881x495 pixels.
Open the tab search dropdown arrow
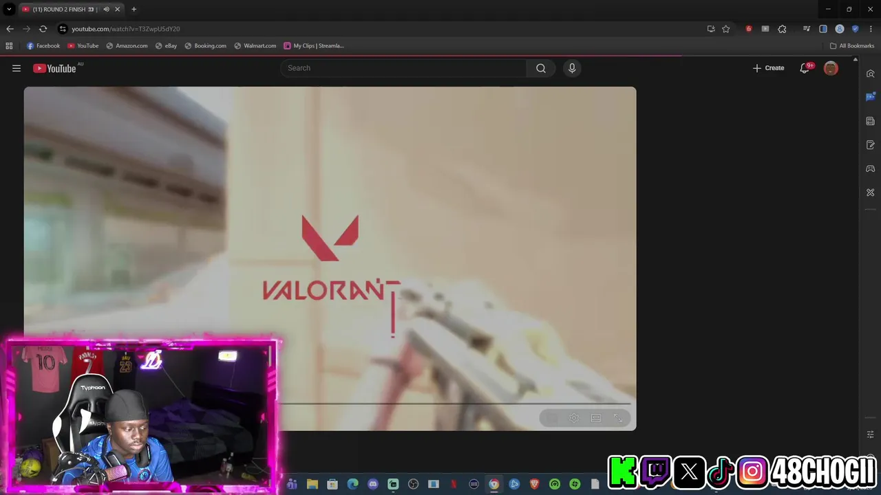(x=9, y=9)
